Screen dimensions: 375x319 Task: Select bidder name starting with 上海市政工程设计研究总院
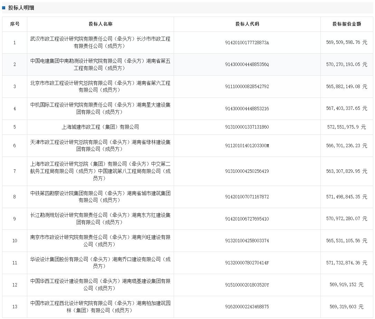[100, 171]
